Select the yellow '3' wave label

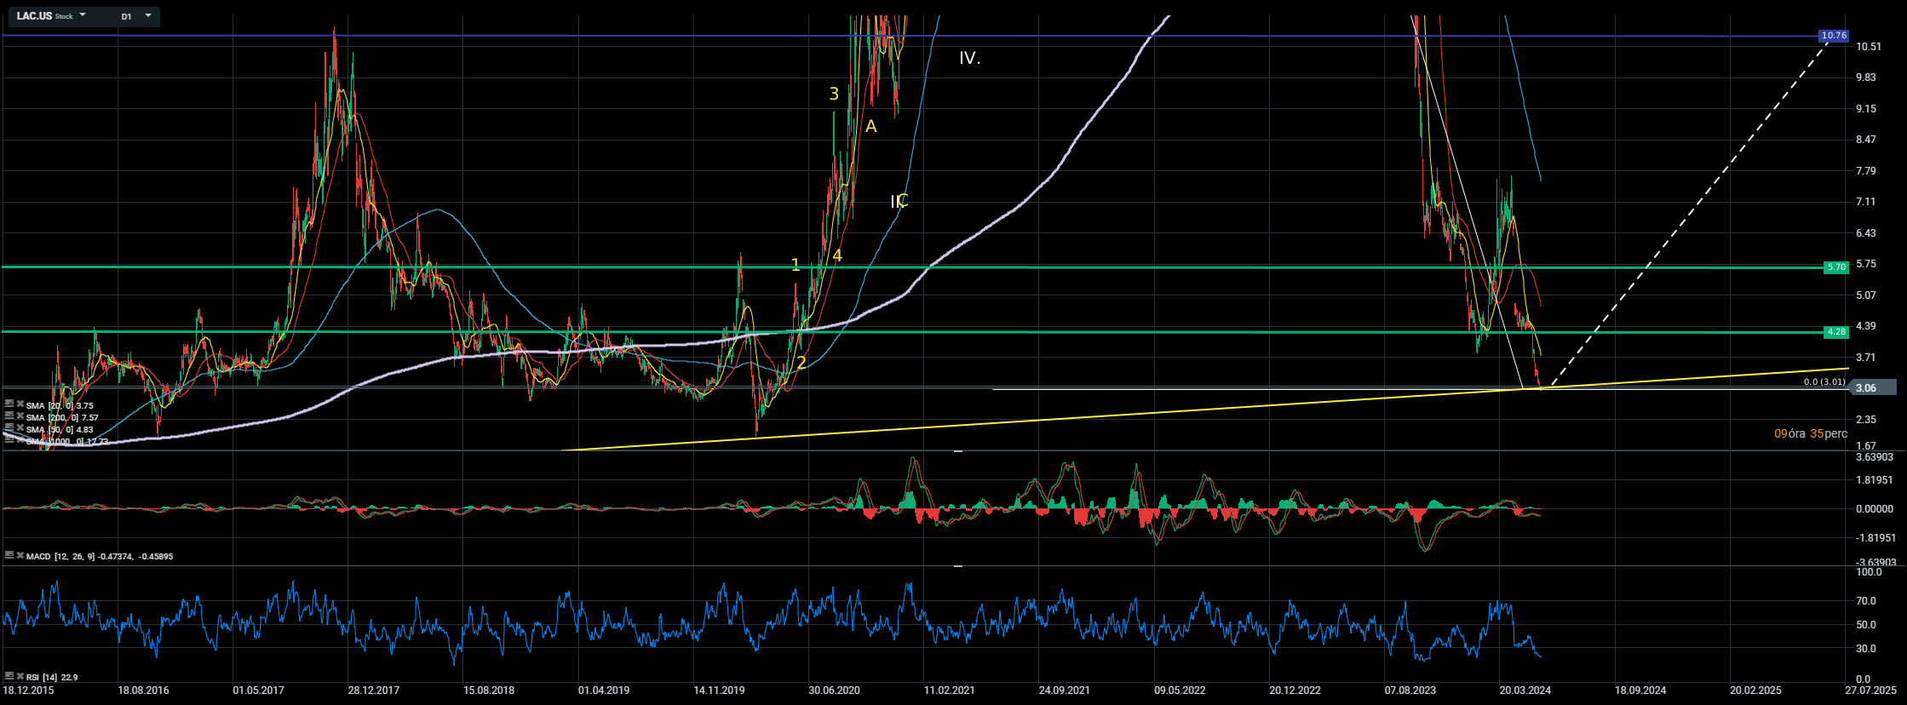834,95
